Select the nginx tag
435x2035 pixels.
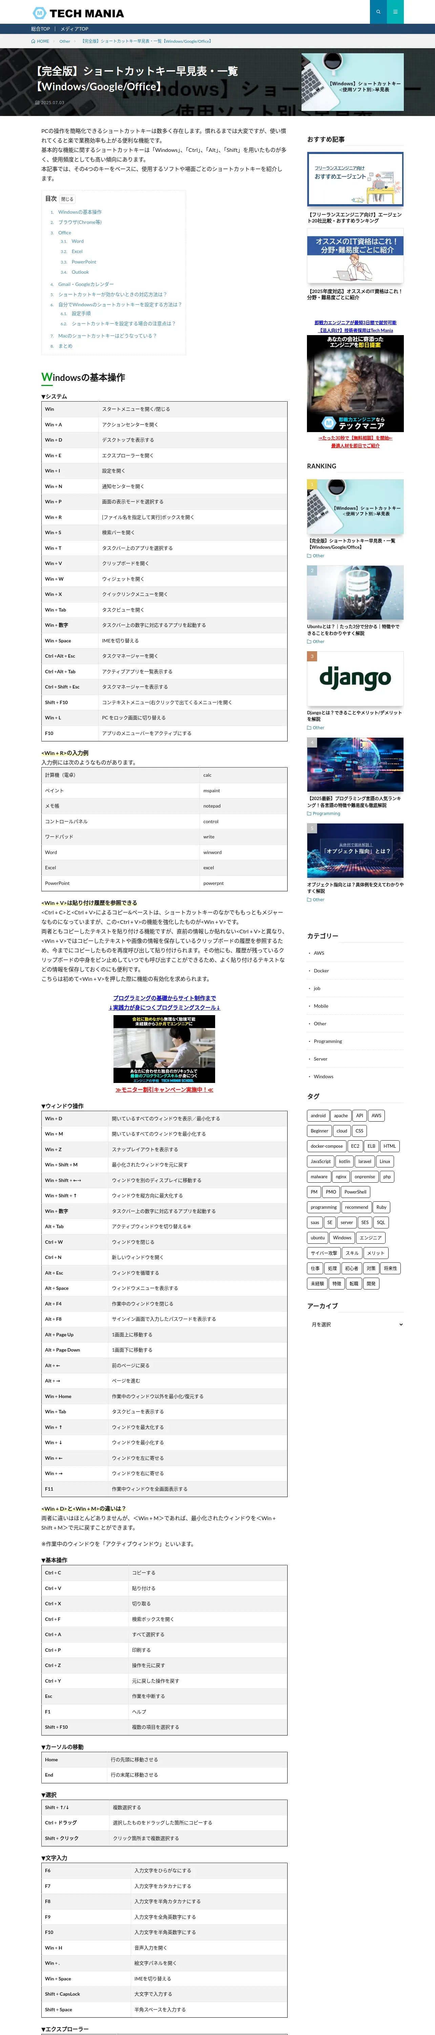pyautogui.click(x=341, y=1176)
